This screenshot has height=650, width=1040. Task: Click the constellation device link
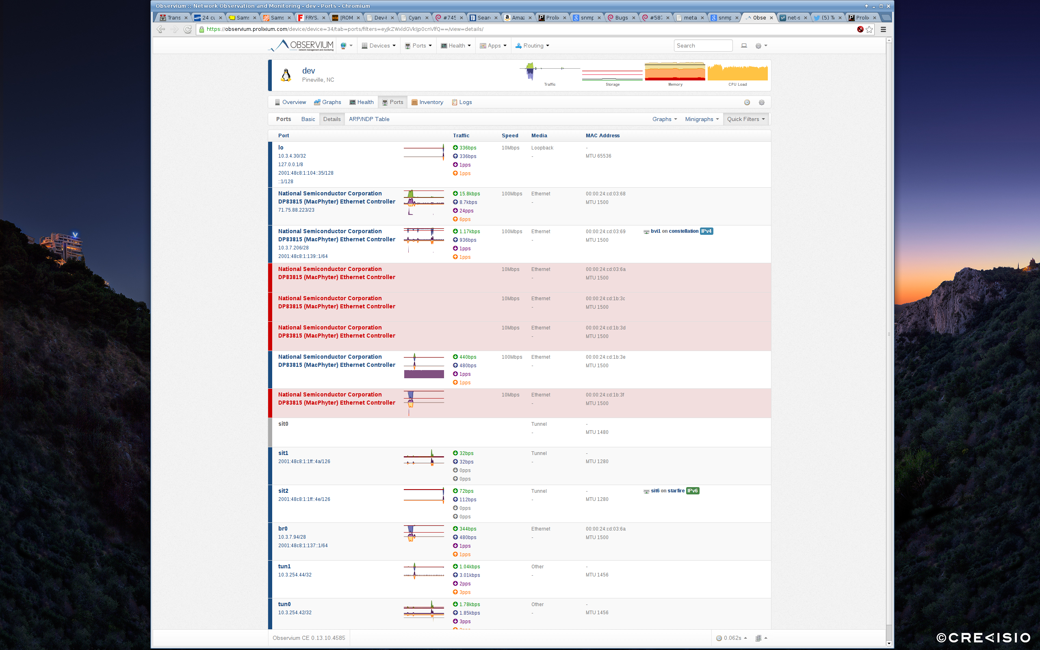point(683,231)
